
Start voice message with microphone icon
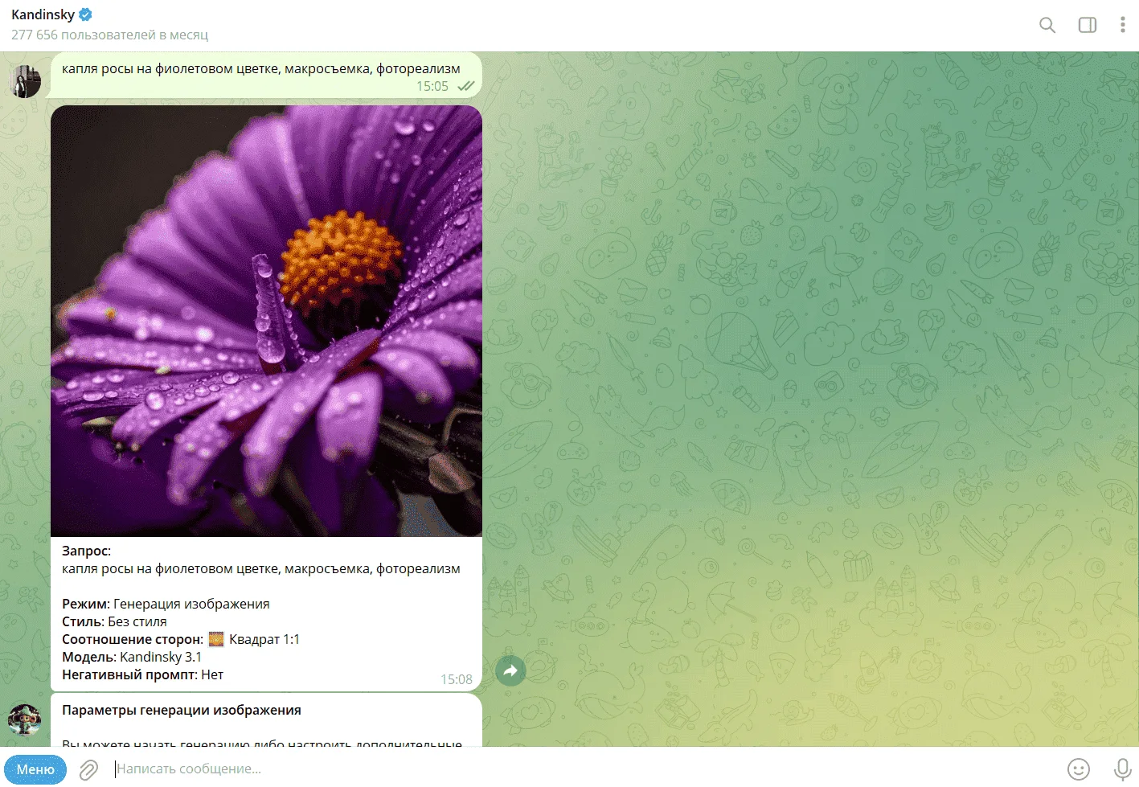pyautogui.click(x=1122, y=769)
